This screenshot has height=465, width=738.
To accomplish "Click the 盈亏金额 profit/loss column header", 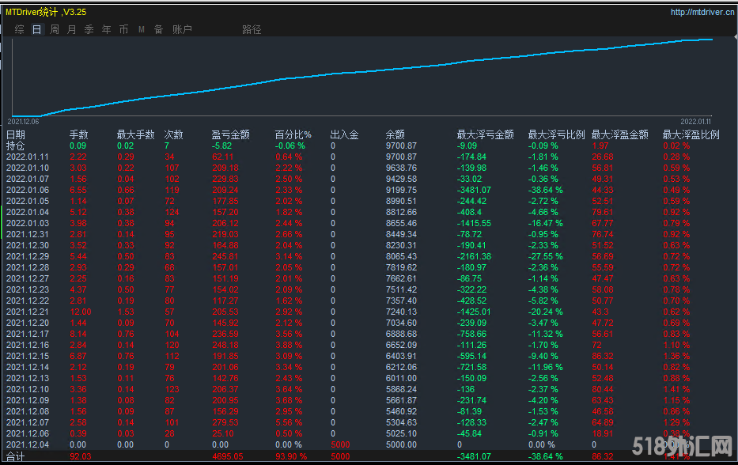I will [x=231, y=134].
